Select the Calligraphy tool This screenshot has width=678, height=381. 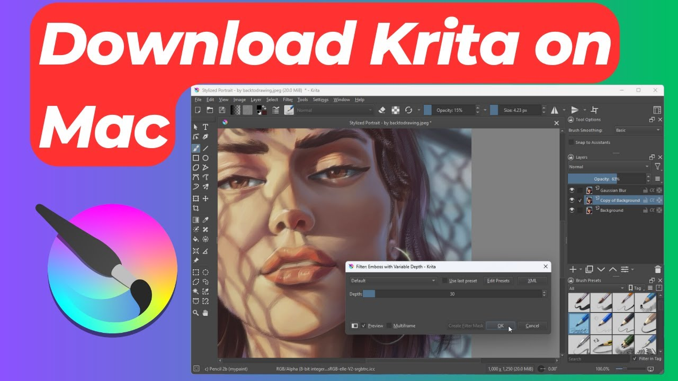point(206,137)
